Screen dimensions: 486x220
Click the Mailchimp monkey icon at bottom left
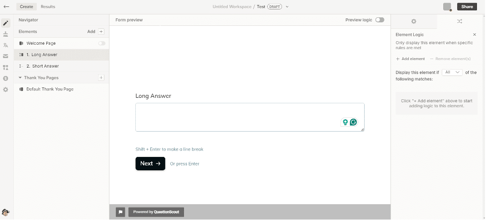pyautogui.click(x=5, y=212)
